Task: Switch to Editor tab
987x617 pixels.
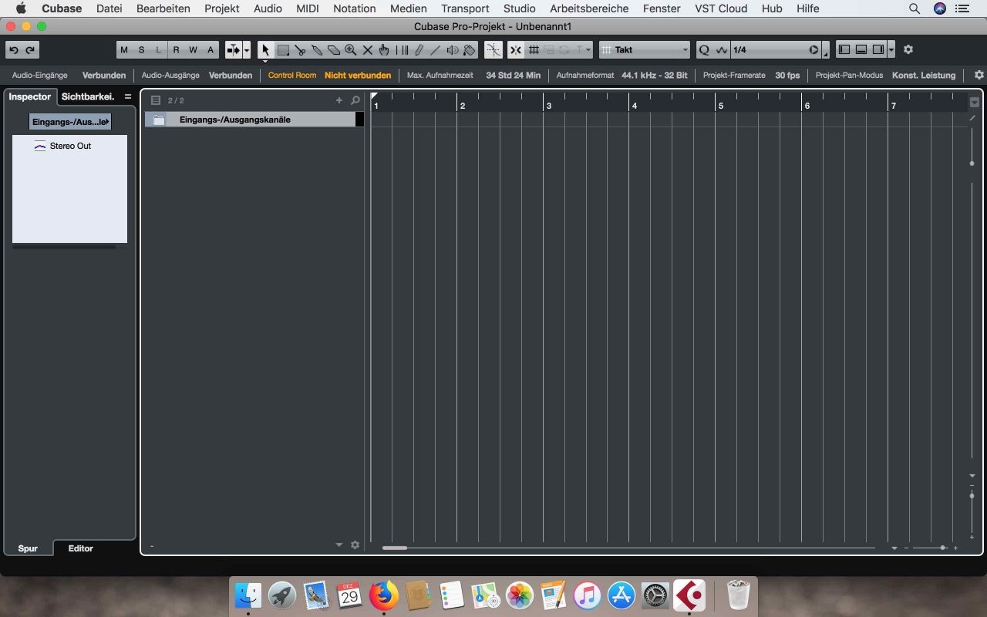Action: pyautogui.click(x=80, y=548)
